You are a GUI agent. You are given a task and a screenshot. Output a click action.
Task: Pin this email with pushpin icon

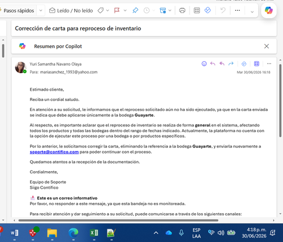pyautogui.click(x=135, y=10)
